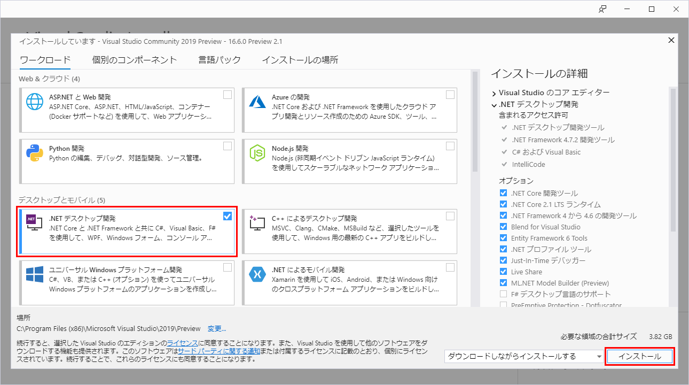Image resolution: width=689 pixels, height=385 pixels.
Task: Uncheck Live Share option
Action: click(x=503, y=272)
